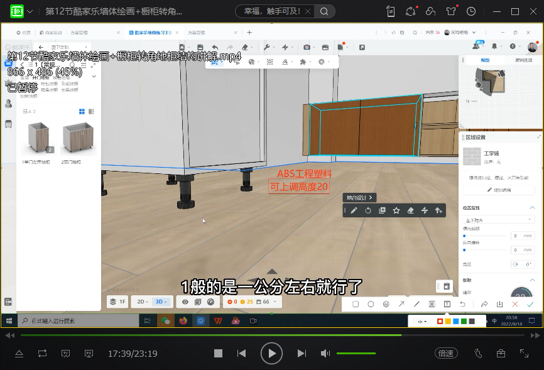The width and height of the screenshot is (544, 370).
Task: Click the eraser icon in floating toolbar
Action: 410,210
